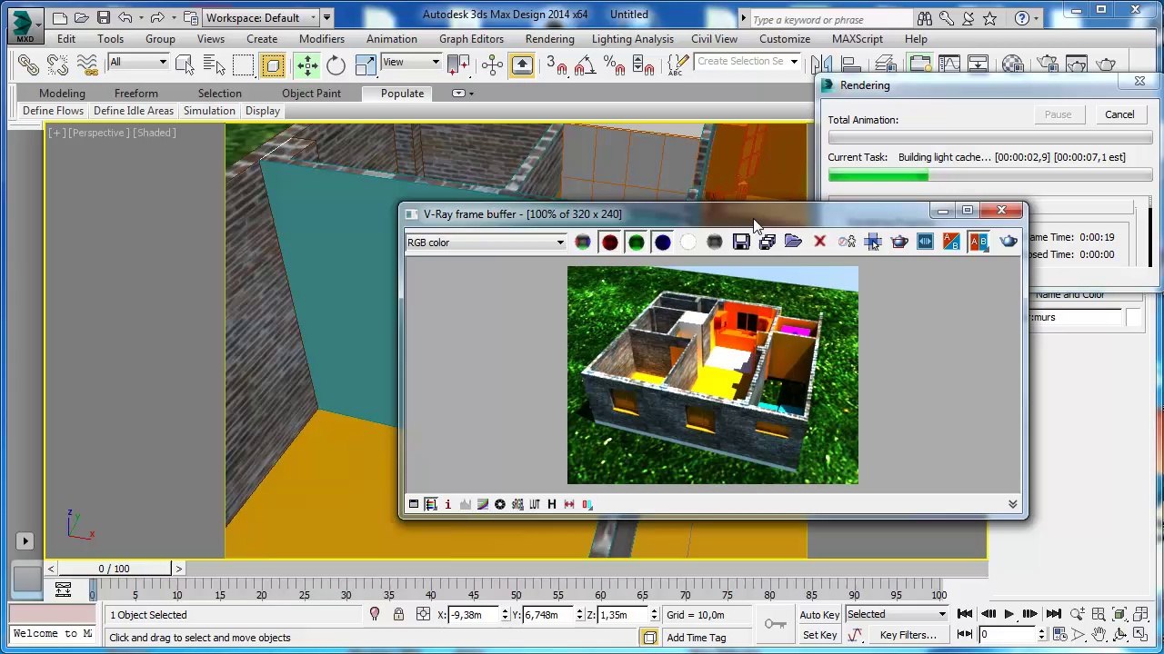Activate the Pan View hand tool
The height and width of the screenshot is (654, 1164).
[x=1099, y=635]
